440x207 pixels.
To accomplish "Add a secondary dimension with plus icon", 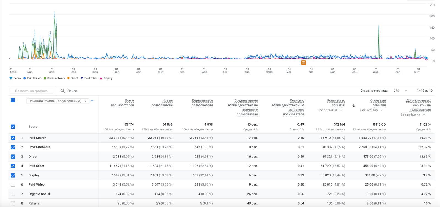I will coord(92,101).
